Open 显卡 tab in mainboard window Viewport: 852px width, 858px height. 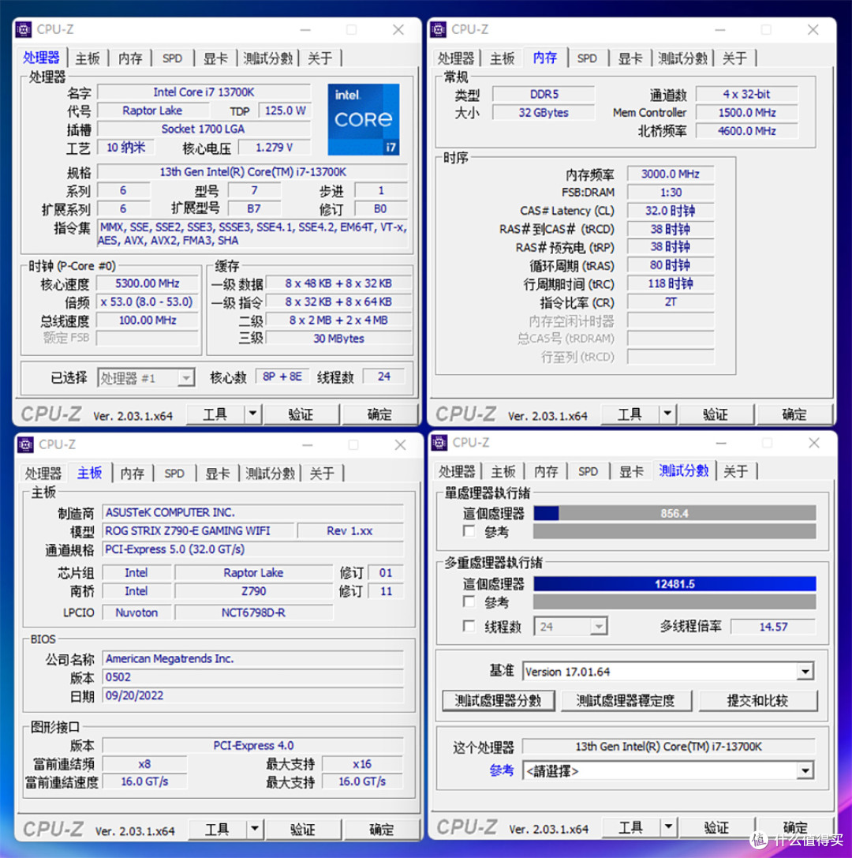point(218,474)
